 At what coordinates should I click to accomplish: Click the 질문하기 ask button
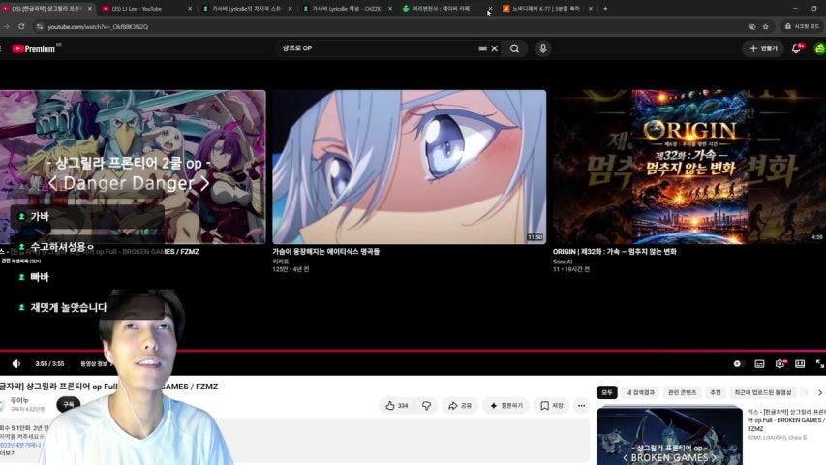tap(505, 406)
